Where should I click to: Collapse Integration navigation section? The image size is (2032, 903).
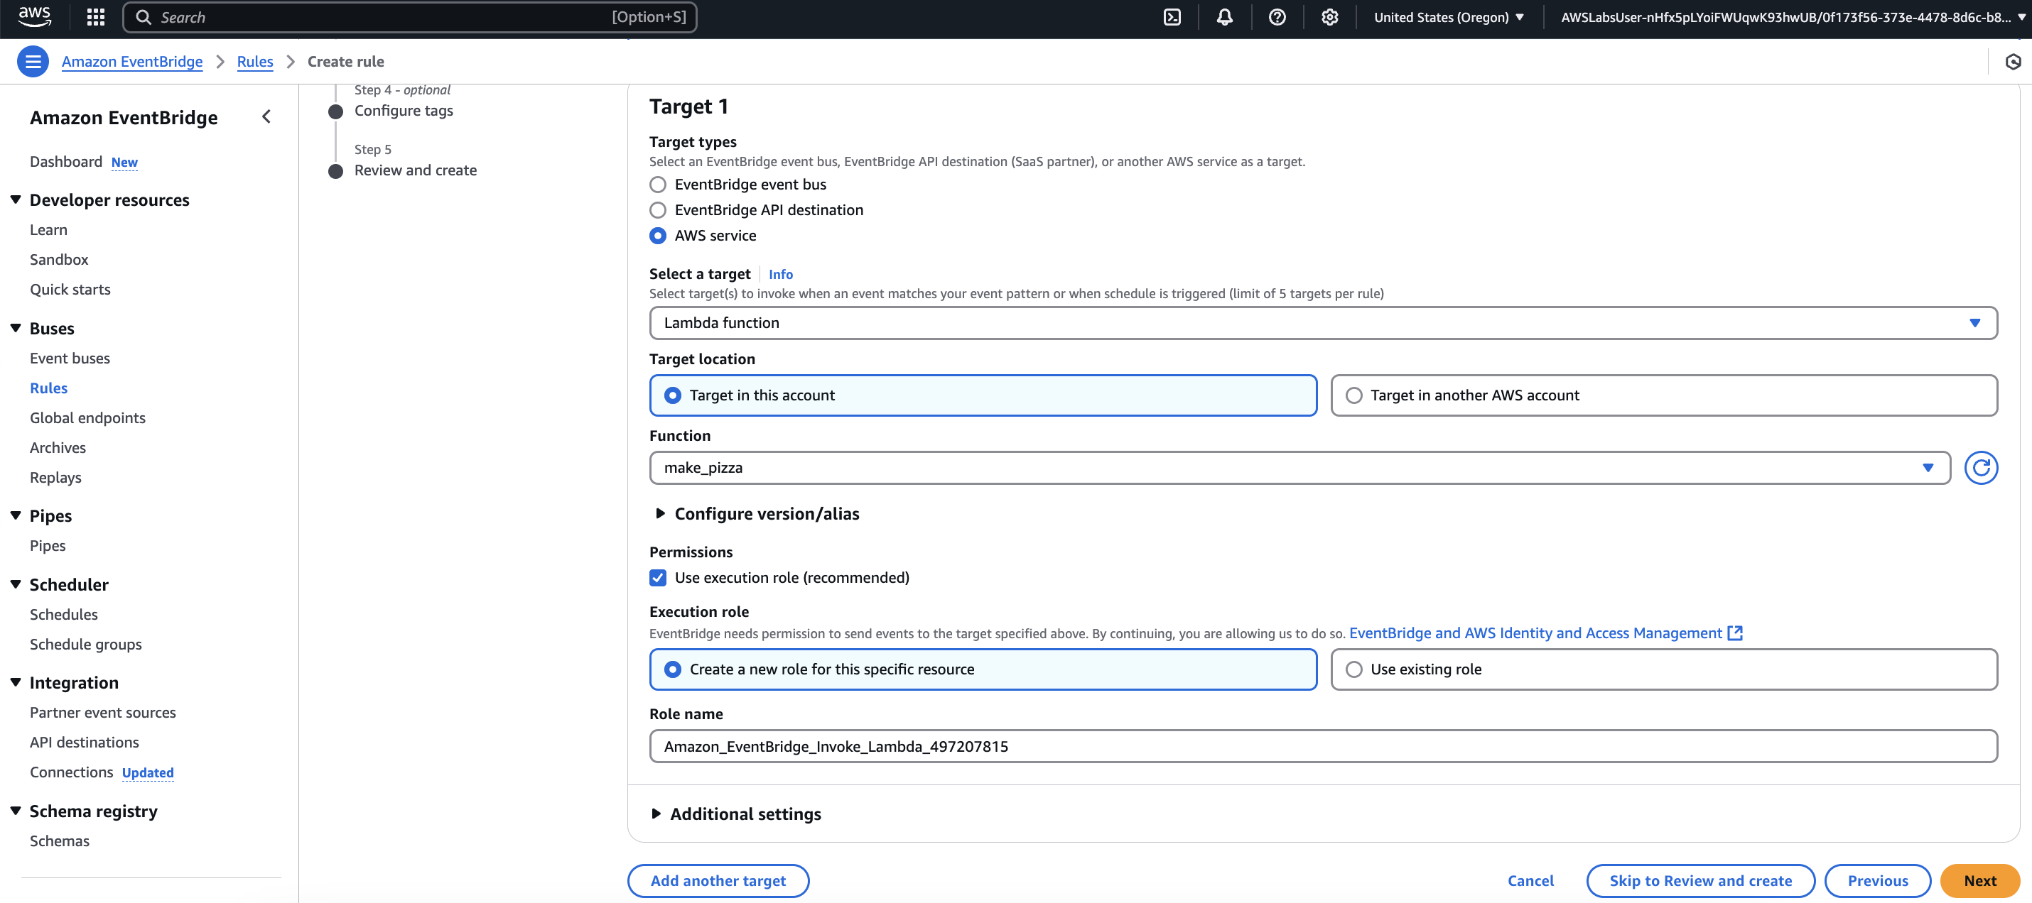16,682
